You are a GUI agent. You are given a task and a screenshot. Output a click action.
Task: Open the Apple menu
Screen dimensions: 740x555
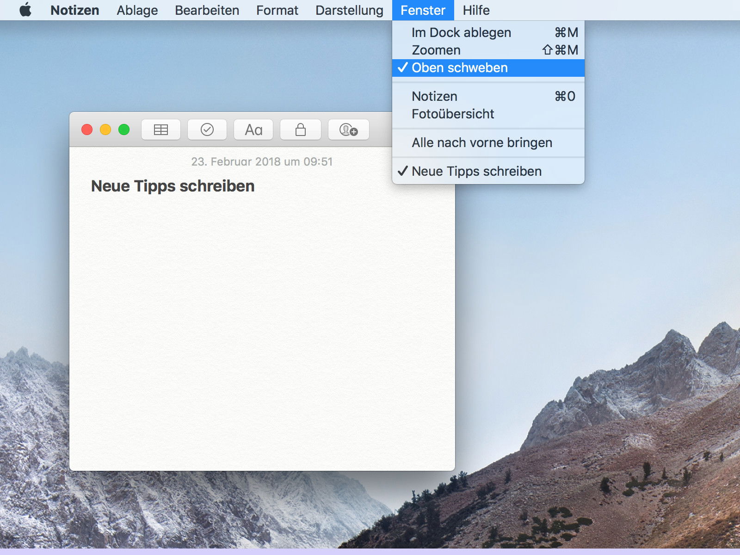[x=25, y=10]
